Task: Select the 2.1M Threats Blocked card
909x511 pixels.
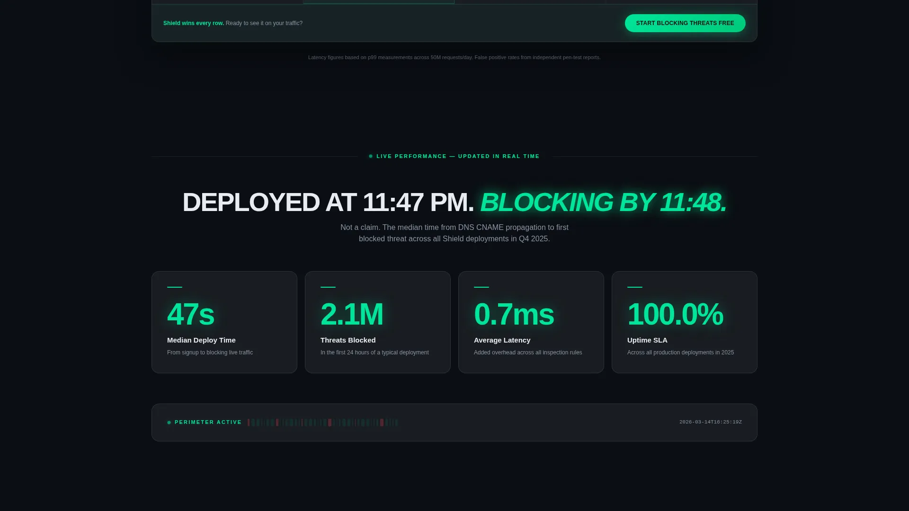Action: pyautogui.click(x=378, y=322)
